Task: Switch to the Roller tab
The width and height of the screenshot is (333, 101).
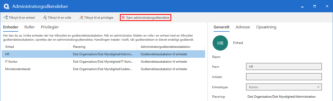Action: (30, 27)
